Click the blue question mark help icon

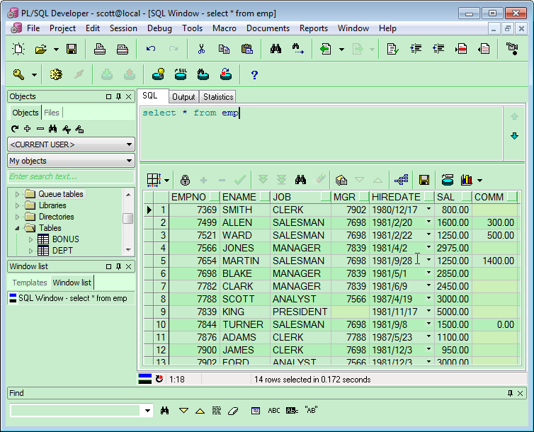coord(254,74)
